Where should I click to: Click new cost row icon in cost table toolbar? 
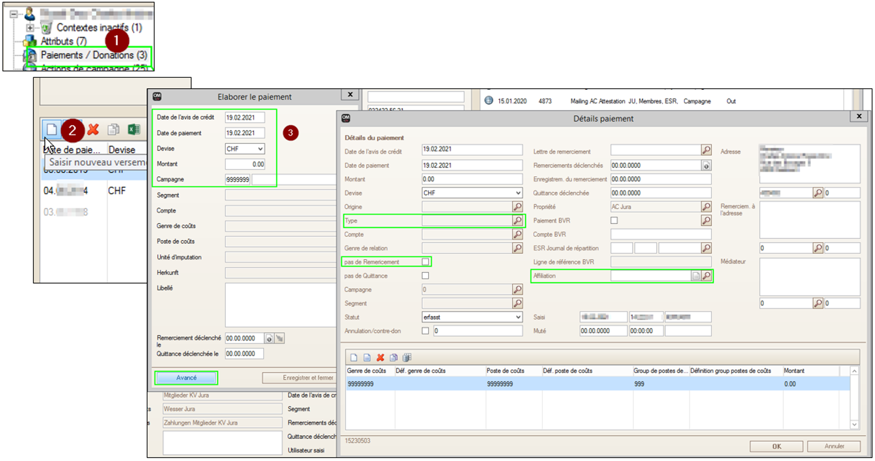(x=354, y=357)
